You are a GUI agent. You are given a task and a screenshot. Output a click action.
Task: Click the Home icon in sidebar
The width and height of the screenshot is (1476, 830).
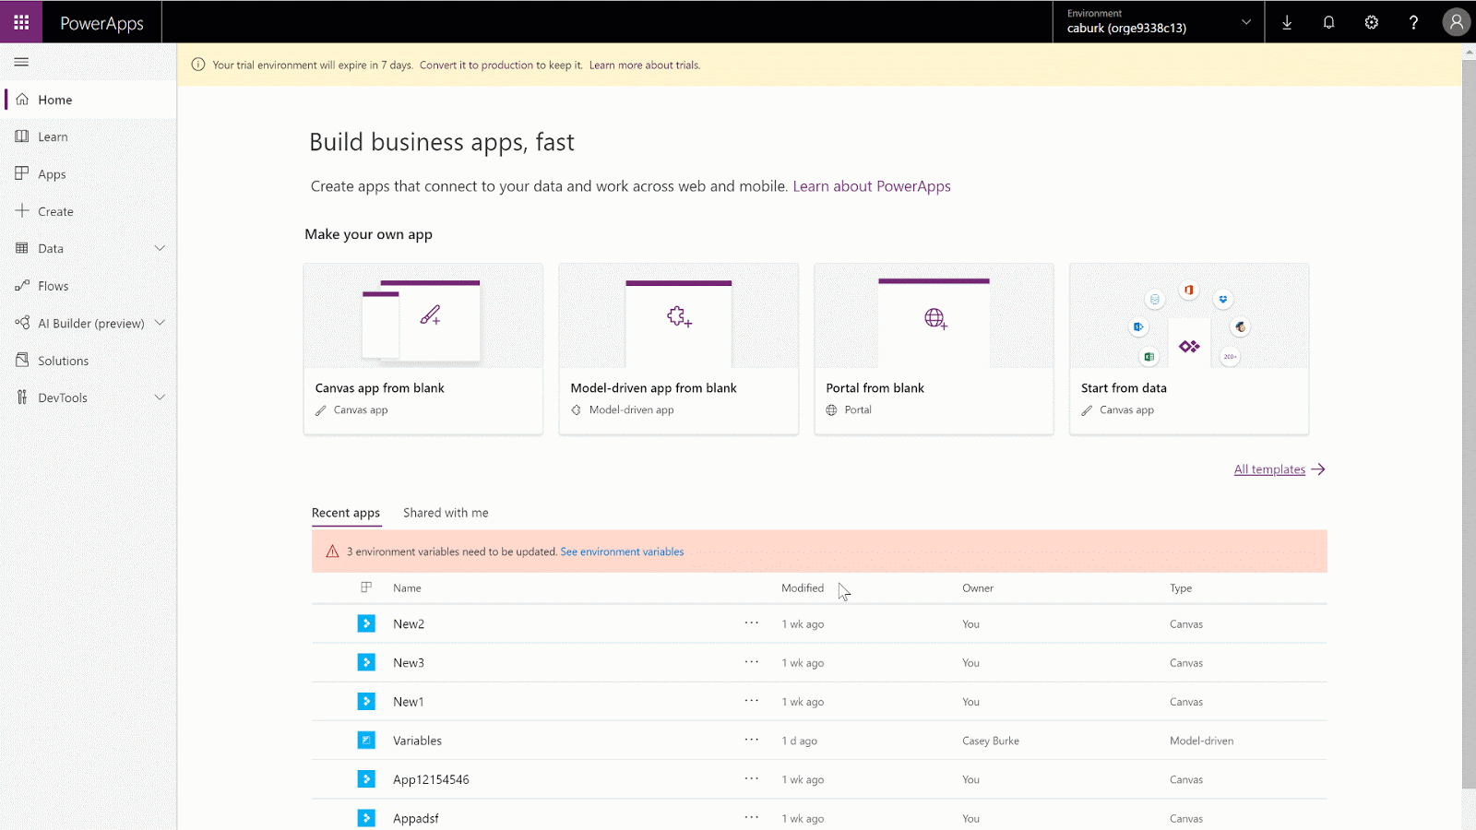pyautogui.click(x=22, y=100)
